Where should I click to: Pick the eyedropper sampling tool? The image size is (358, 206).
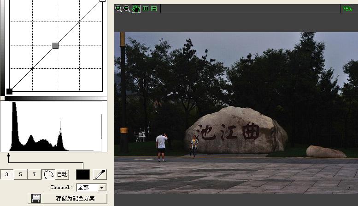[x=100, y=174]
